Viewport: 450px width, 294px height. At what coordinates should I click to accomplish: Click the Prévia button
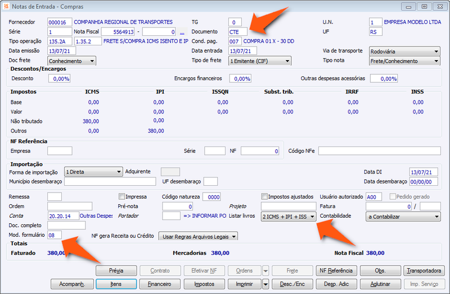pos(116,270)
